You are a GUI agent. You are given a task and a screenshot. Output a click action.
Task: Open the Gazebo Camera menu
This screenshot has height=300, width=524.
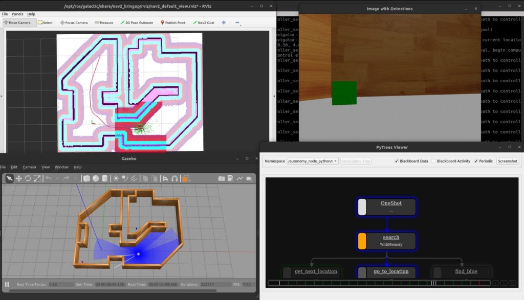pyautogui.click(x=29, y=167)
